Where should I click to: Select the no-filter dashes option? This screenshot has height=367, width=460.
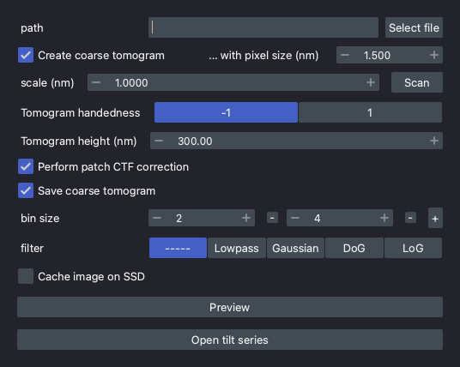178,248
